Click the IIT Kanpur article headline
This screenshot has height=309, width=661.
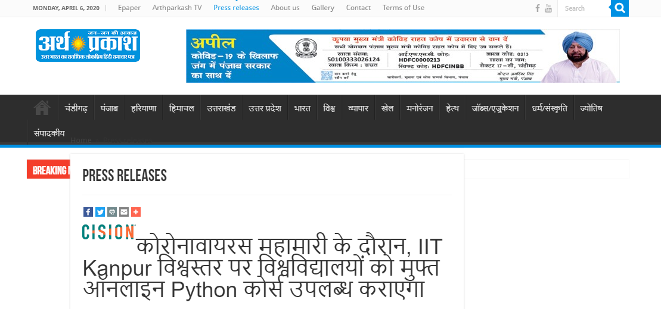262,268
